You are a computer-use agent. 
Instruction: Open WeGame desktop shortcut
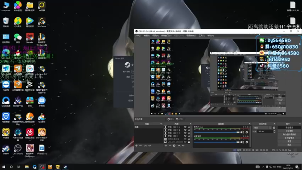tap(42, 22)
